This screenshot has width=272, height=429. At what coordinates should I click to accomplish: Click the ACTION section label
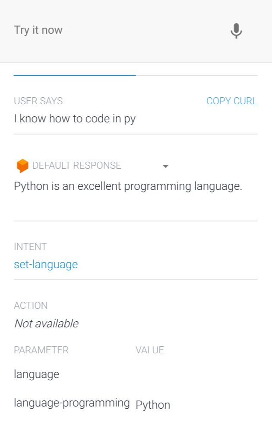click(x=31, y=306)
